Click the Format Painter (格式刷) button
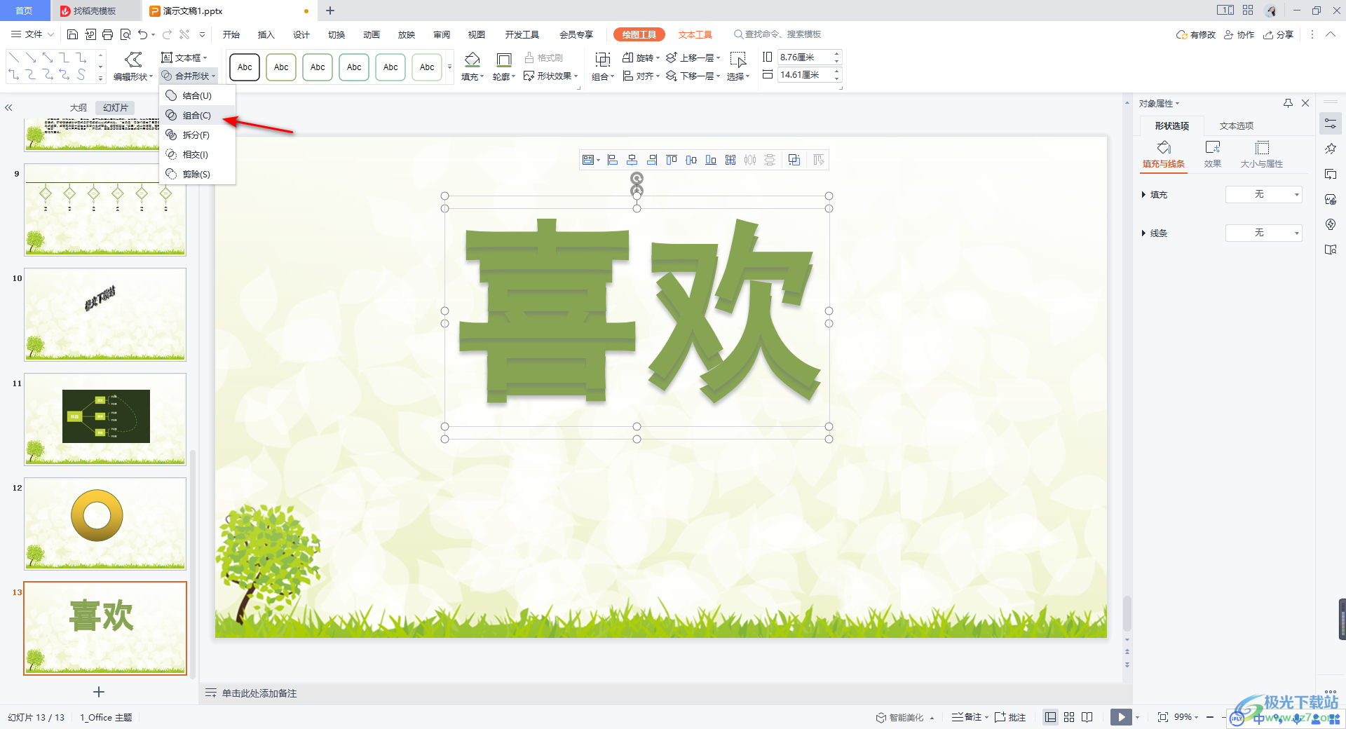This screenshot has width=1346, height=729. pyautogui.click(x=544, y=57)
